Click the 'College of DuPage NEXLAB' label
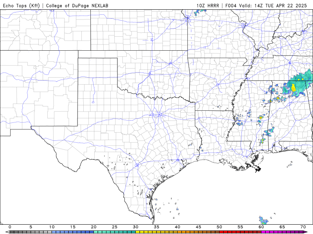 click(77, 5)
